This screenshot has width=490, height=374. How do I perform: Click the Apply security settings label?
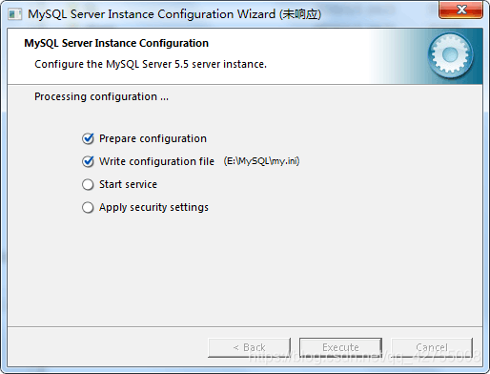(153, 207)
